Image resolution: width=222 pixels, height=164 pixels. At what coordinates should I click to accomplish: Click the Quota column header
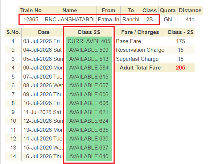(x=168, y=10)
